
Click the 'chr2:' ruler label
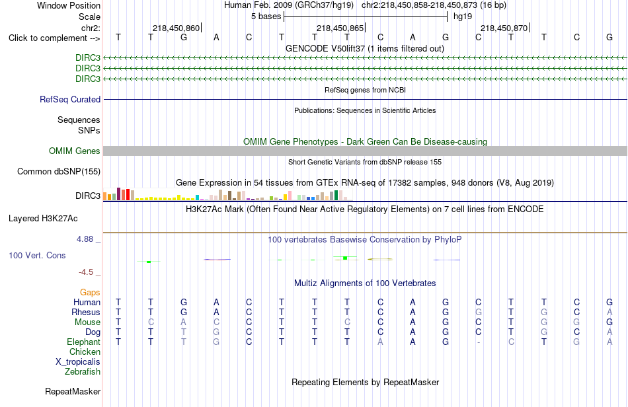point(91,28)
